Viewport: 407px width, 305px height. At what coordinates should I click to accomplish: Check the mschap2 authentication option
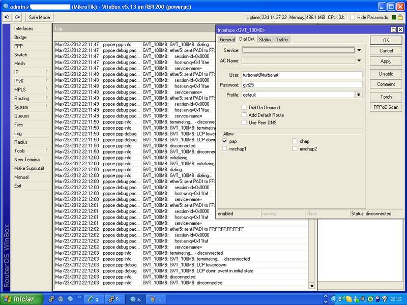pyautogui.click(x=295, y=148)
